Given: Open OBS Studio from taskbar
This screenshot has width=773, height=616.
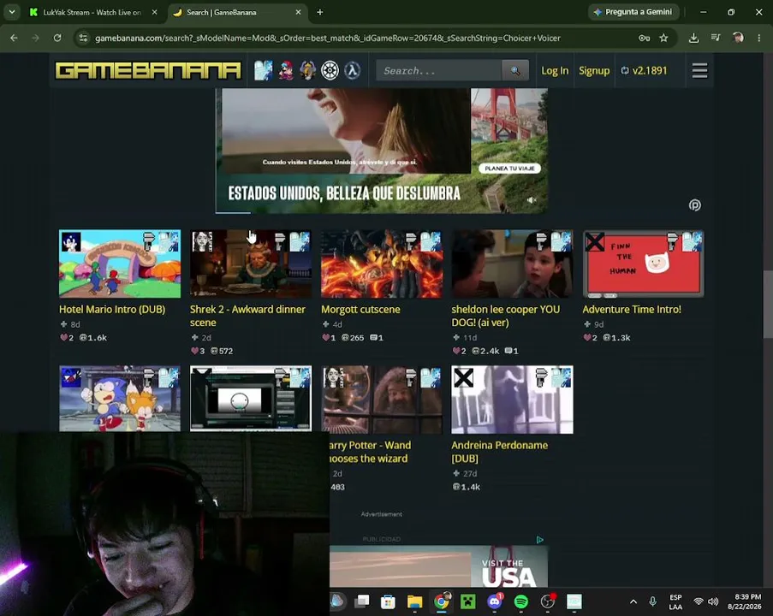Looking at the screenshot, I should click(x=548, y=601).
